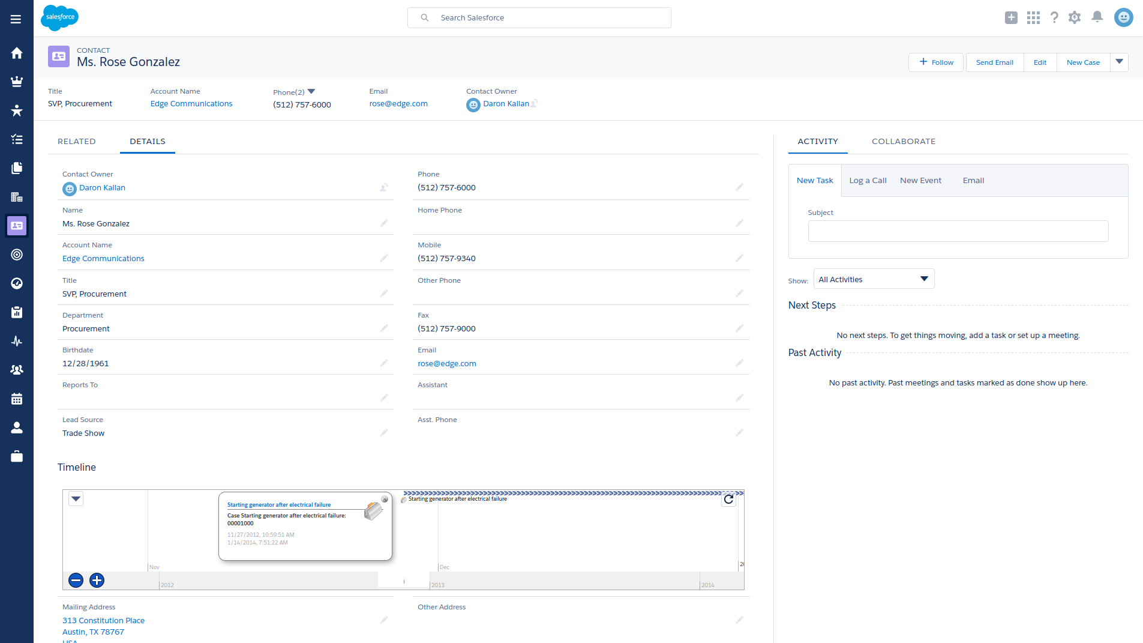The image size is (1143, 643).
Task: Close the timeline case popup
Action: pos(385,499)
